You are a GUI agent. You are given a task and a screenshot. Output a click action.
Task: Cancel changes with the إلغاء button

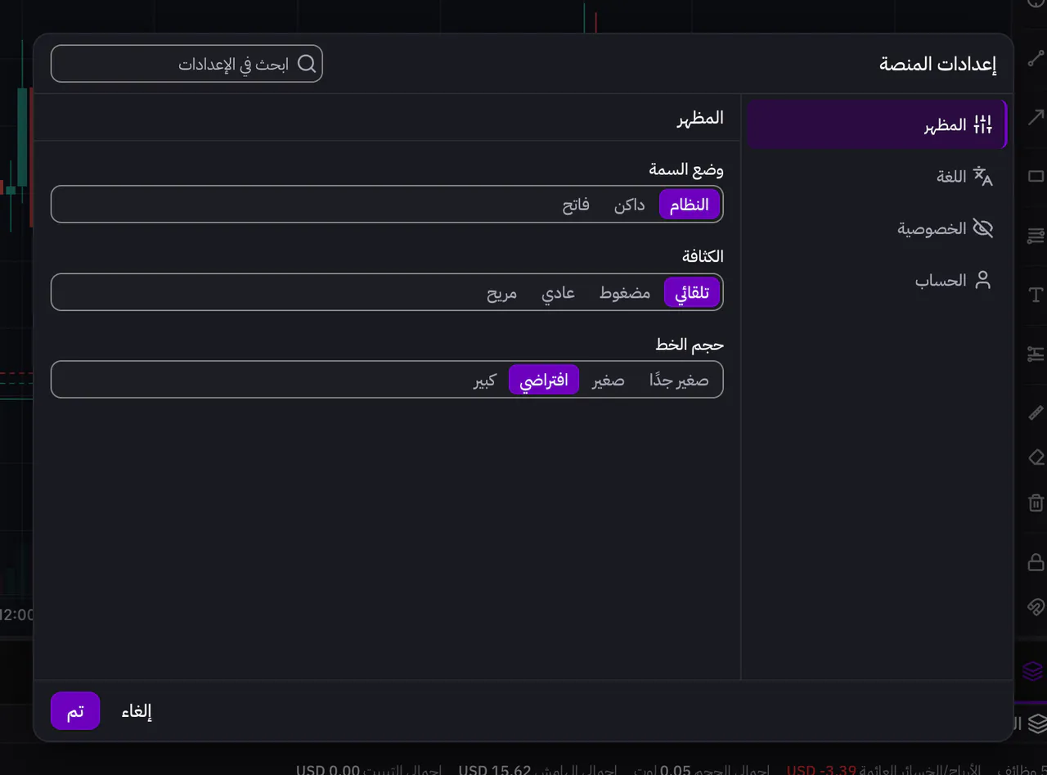[137, 711]
